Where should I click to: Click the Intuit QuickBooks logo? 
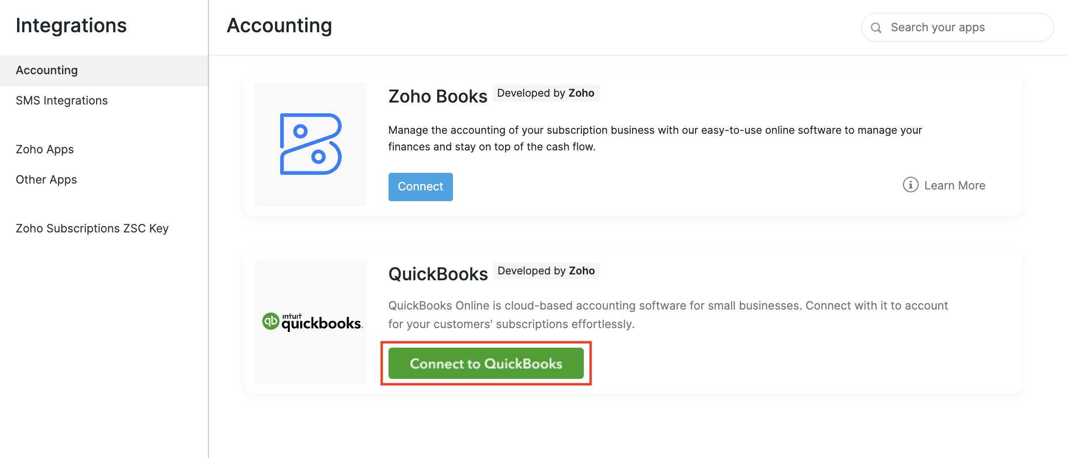coord(312,322)
